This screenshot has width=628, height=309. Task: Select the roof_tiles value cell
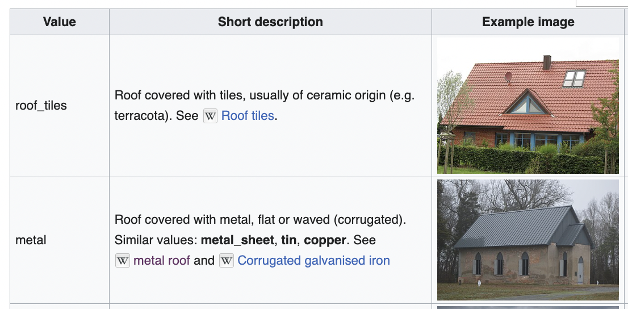60,106
